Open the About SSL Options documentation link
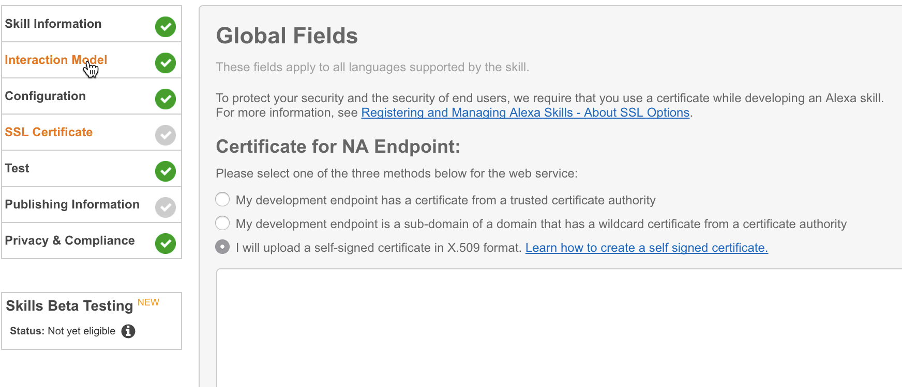902x387 pixels. point(525,112)
